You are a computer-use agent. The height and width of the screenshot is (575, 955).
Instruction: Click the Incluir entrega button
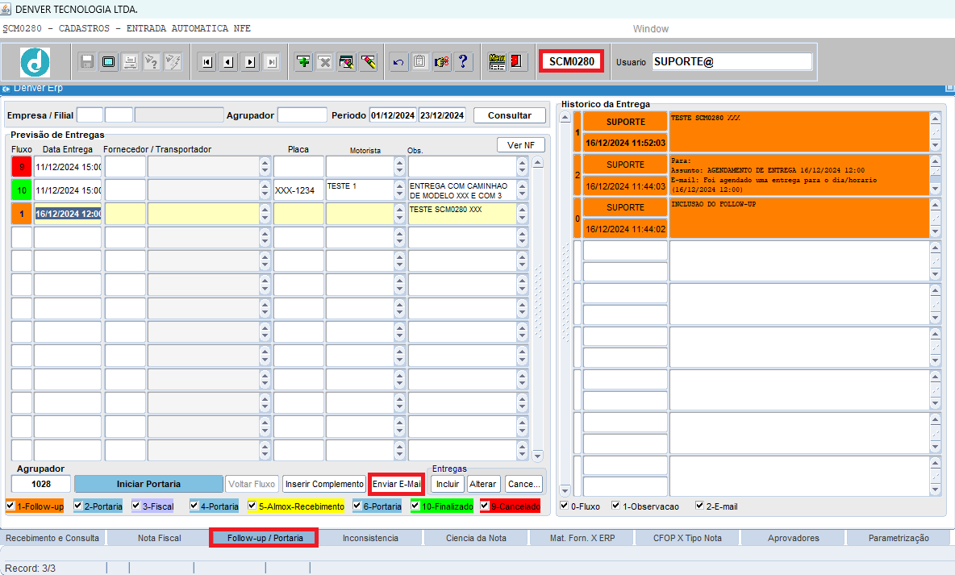(448, 484)
